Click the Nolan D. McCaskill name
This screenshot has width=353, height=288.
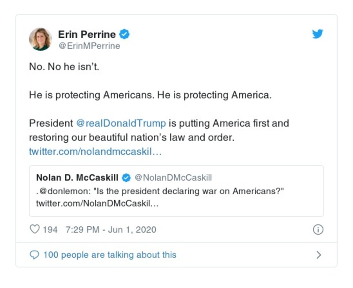tap(77, 178)
